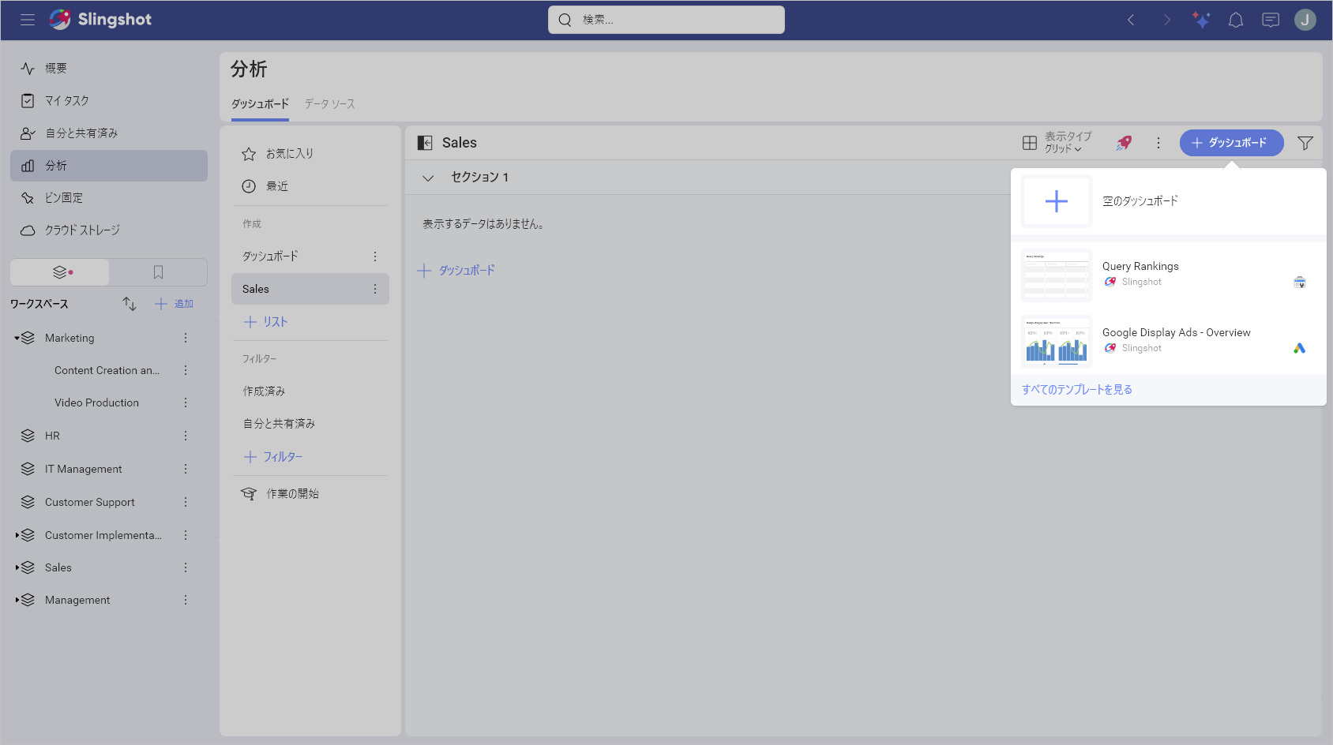Expand the Customer Implementa... workspace
Image resolution: width=1333 pixels, height=745 pixels.
tap(17, 535)
